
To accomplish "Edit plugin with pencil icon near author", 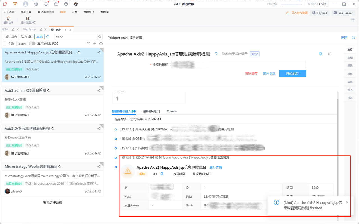I will pos(329,54).
